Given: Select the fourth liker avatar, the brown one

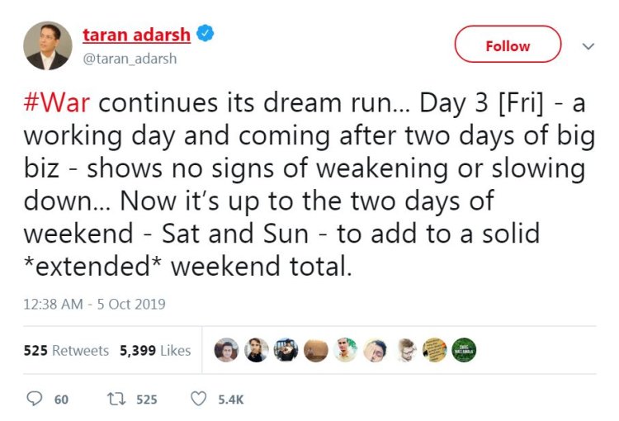Looking at the screenshot, I should coord(315,350).
